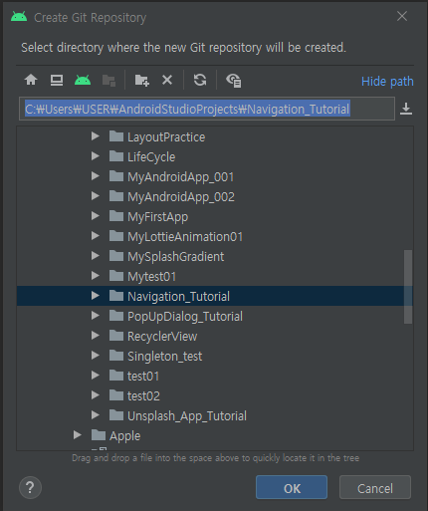The width and height of the screenshot is (428, 511).
Task: Click test01 folder icon
Action: 116,375
